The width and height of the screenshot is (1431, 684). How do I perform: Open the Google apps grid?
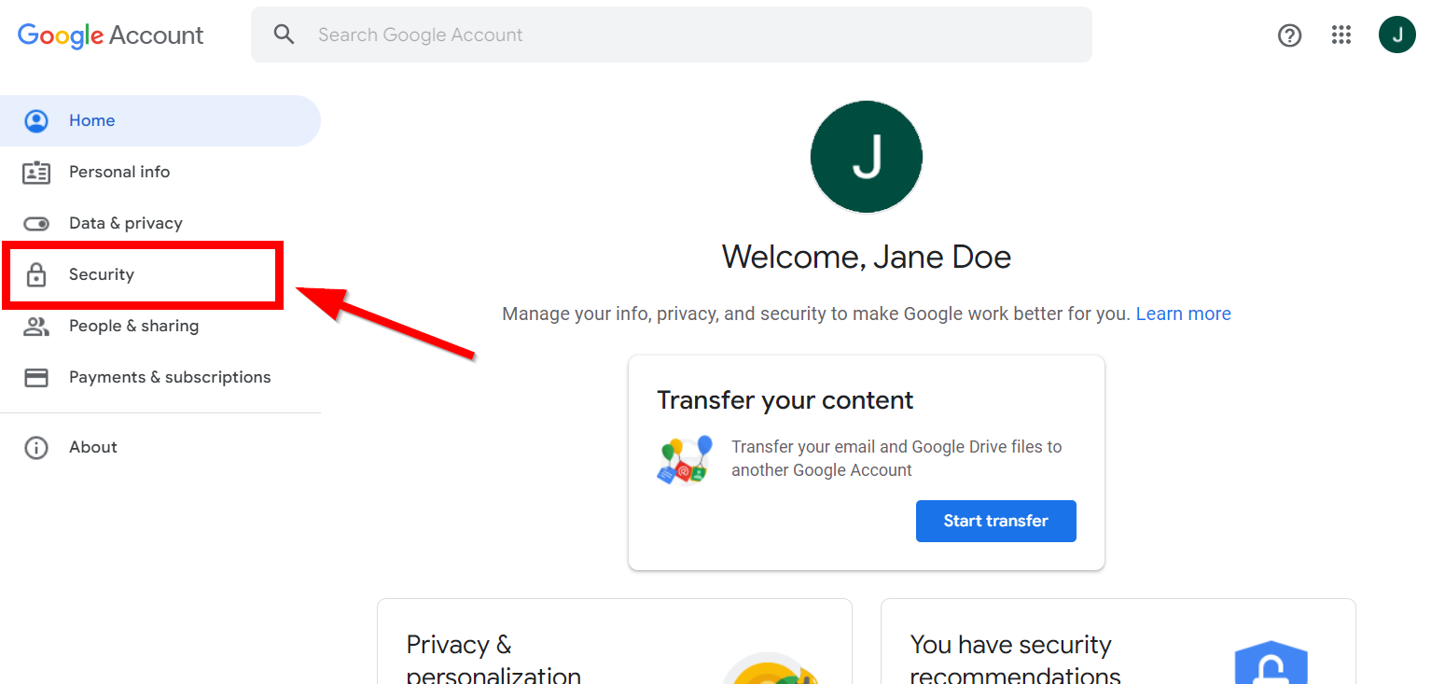pyautogui.click(x=1341, y=35)
